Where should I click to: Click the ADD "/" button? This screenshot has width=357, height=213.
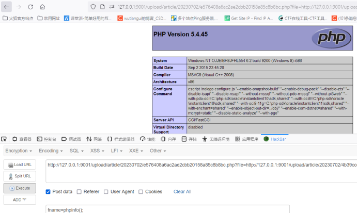(20, 200)
